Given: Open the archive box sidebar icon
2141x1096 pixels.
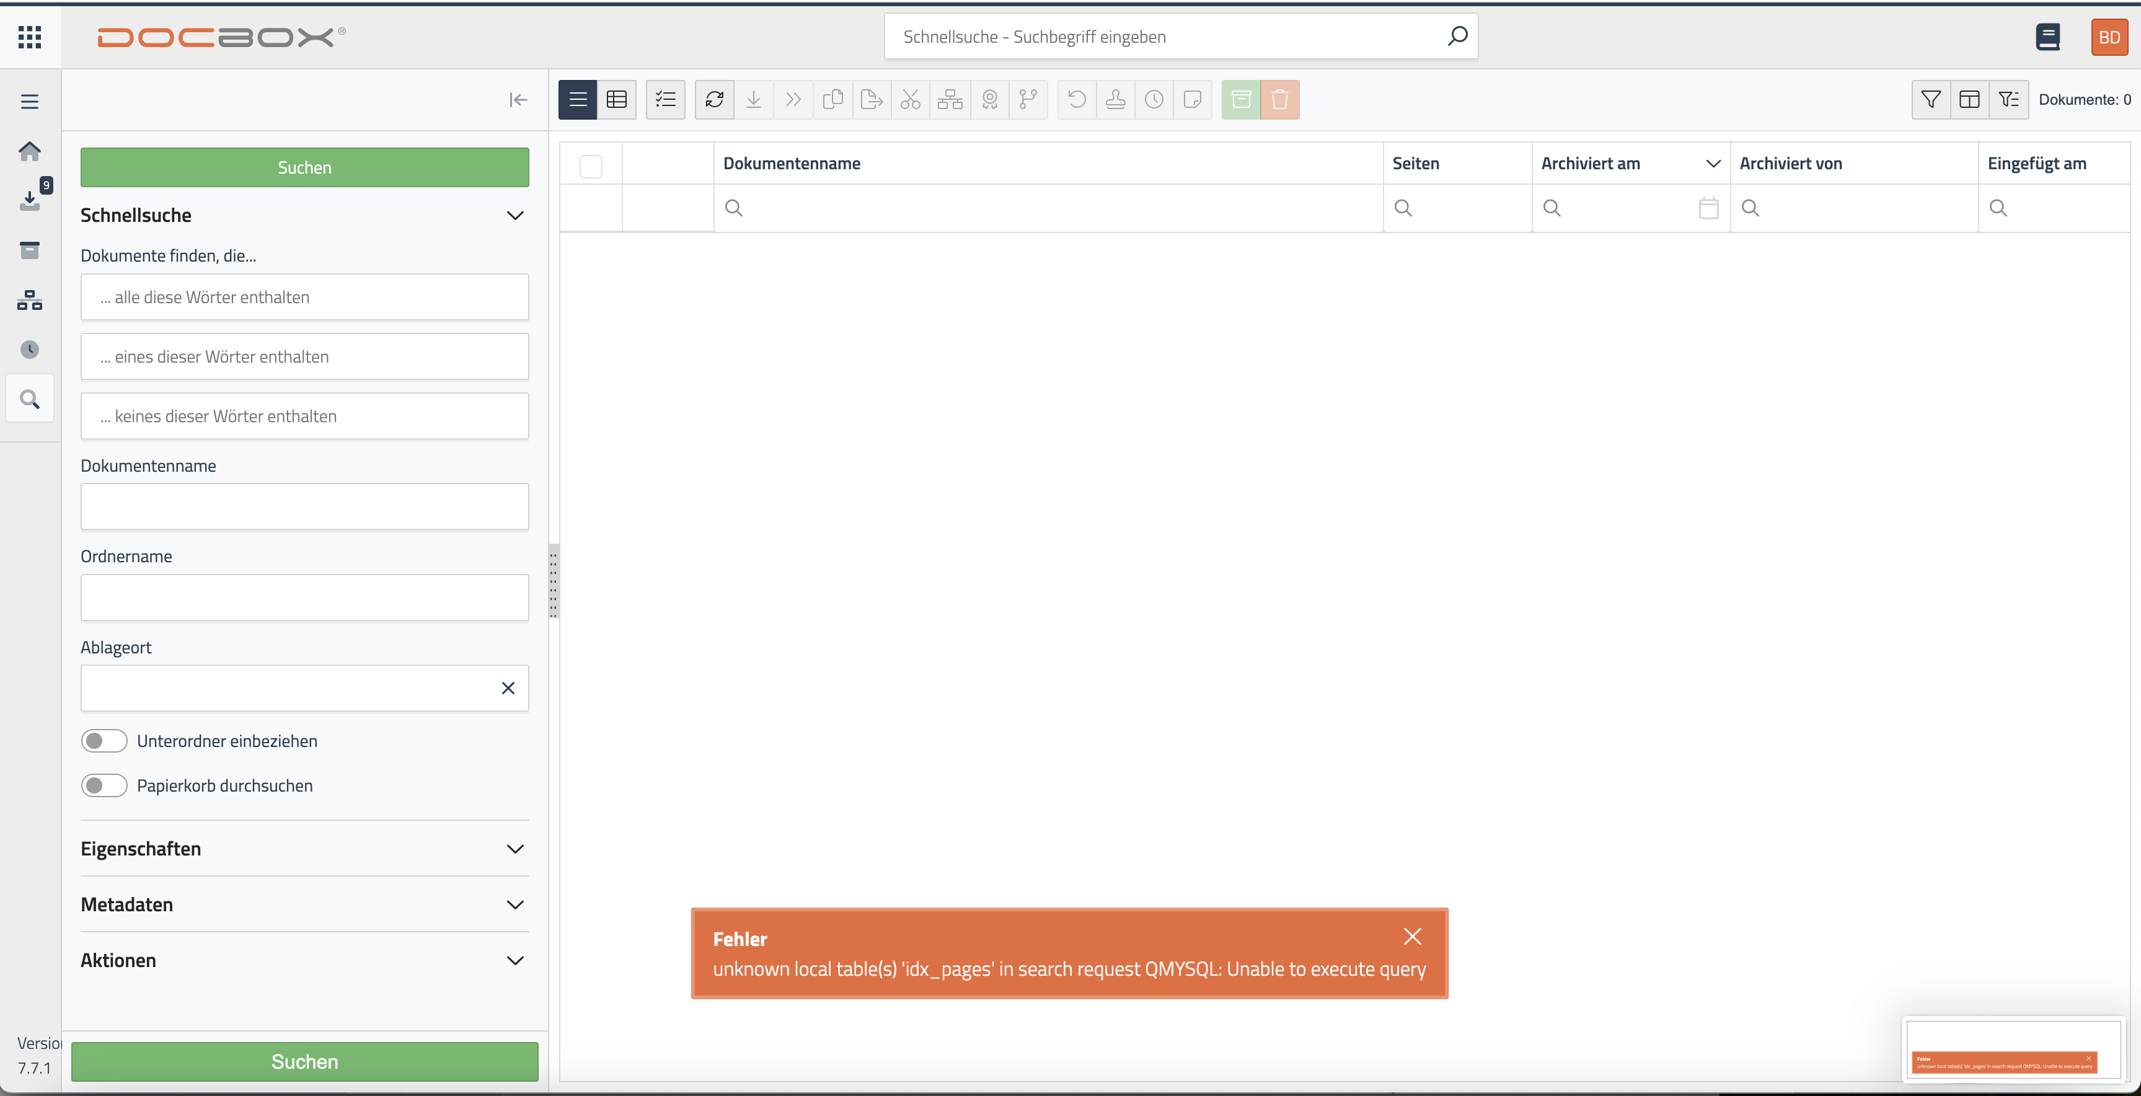Looking at the screenshot, I should pyautogui.click(x=30, y=250).
